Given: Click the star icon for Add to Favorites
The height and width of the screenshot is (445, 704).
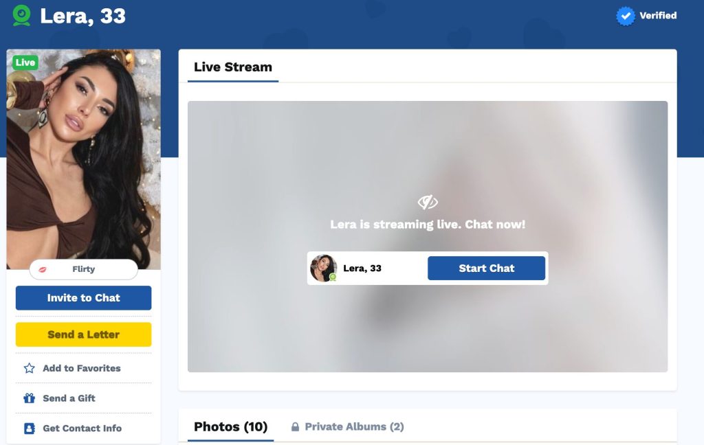Looking at the screenshot, I should coord(29,368).
